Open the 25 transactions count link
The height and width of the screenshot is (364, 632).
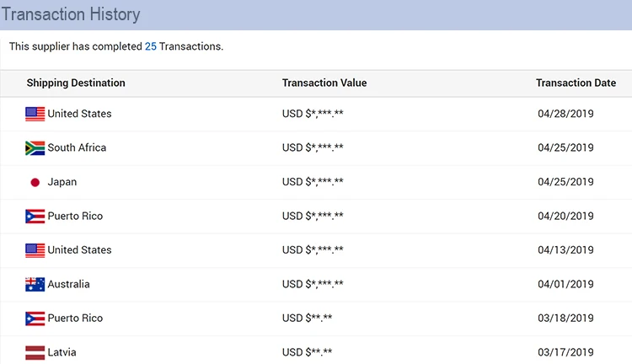coord(151,46)
